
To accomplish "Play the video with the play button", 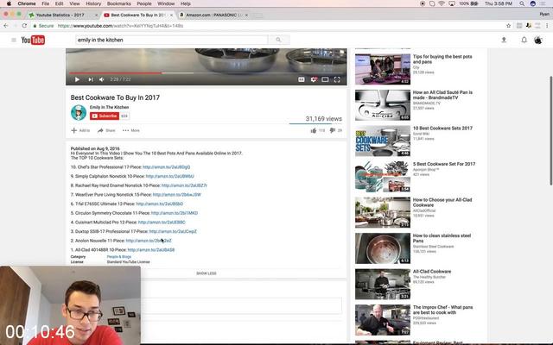I will (x=77, y=79).
